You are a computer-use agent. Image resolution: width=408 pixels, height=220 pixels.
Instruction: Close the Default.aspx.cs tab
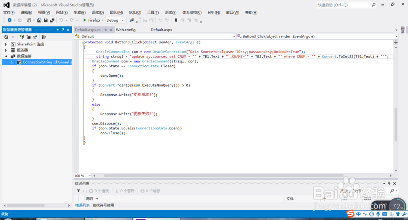[x=111, y=30]
